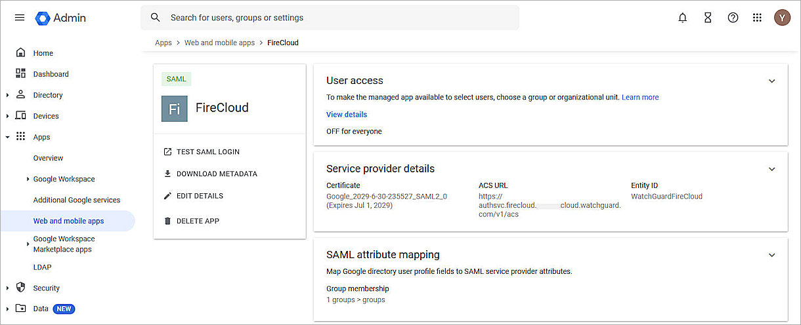Viewport: 801px width, 325px height.
Task: Expand Google Workspace submenu arrow
Action: pos(28,179)
